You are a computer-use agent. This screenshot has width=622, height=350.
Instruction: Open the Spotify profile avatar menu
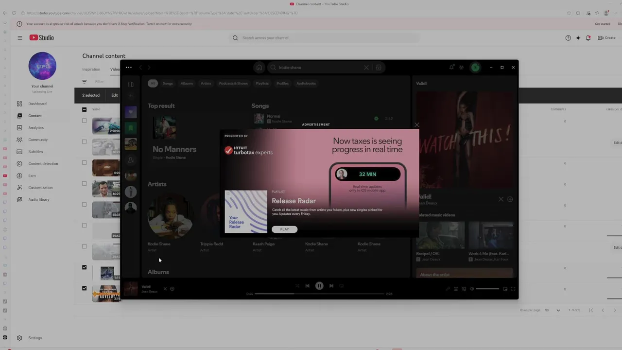click(475, 68)
